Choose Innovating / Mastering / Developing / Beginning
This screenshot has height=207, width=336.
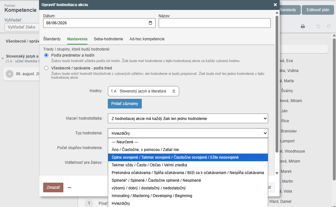(188, 196)
